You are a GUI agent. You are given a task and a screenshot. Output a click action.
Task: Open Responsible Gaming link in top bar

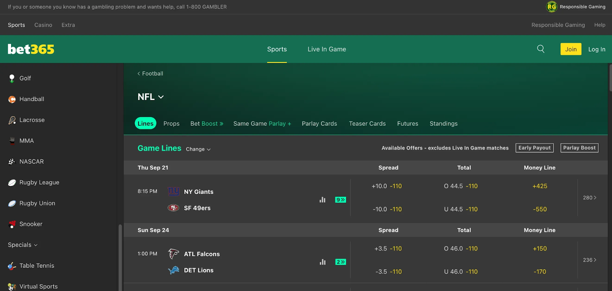(x=558, y=25)
